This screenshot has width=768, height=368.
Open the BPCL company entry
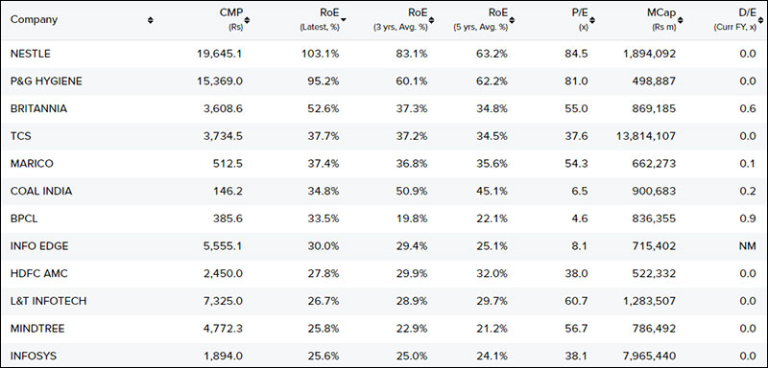24,218
